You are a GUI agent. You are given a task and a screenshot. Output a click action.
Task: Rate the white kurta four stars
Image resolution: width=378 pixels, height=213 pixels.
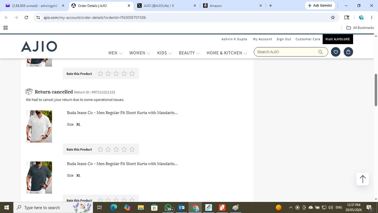pyautogui.click(x=124, y=149)
